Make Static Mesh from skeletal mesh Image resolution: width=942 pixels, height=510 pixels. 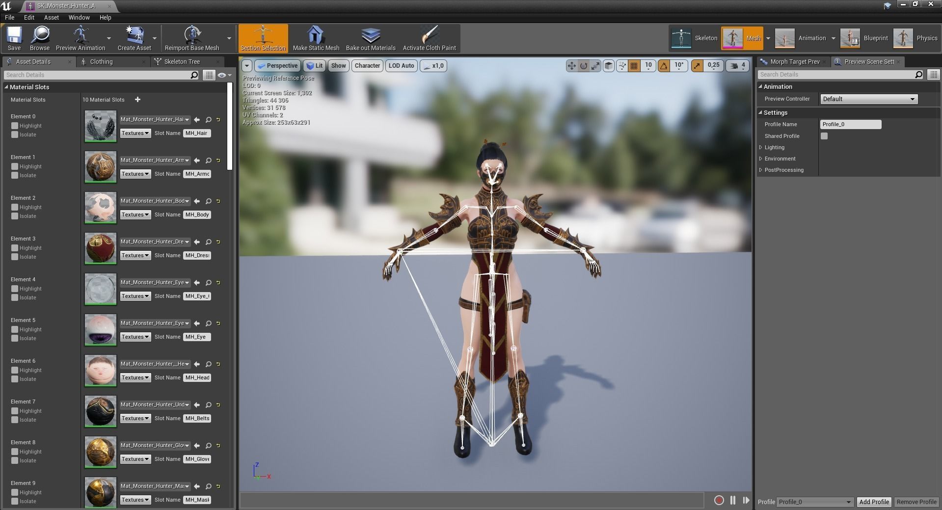coord(316,38)
